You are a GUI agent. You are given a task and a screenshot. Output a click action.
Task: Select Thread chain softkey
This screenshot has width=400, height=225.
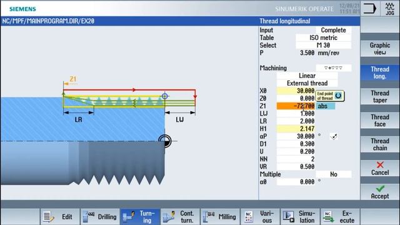[x=380, y=144]
